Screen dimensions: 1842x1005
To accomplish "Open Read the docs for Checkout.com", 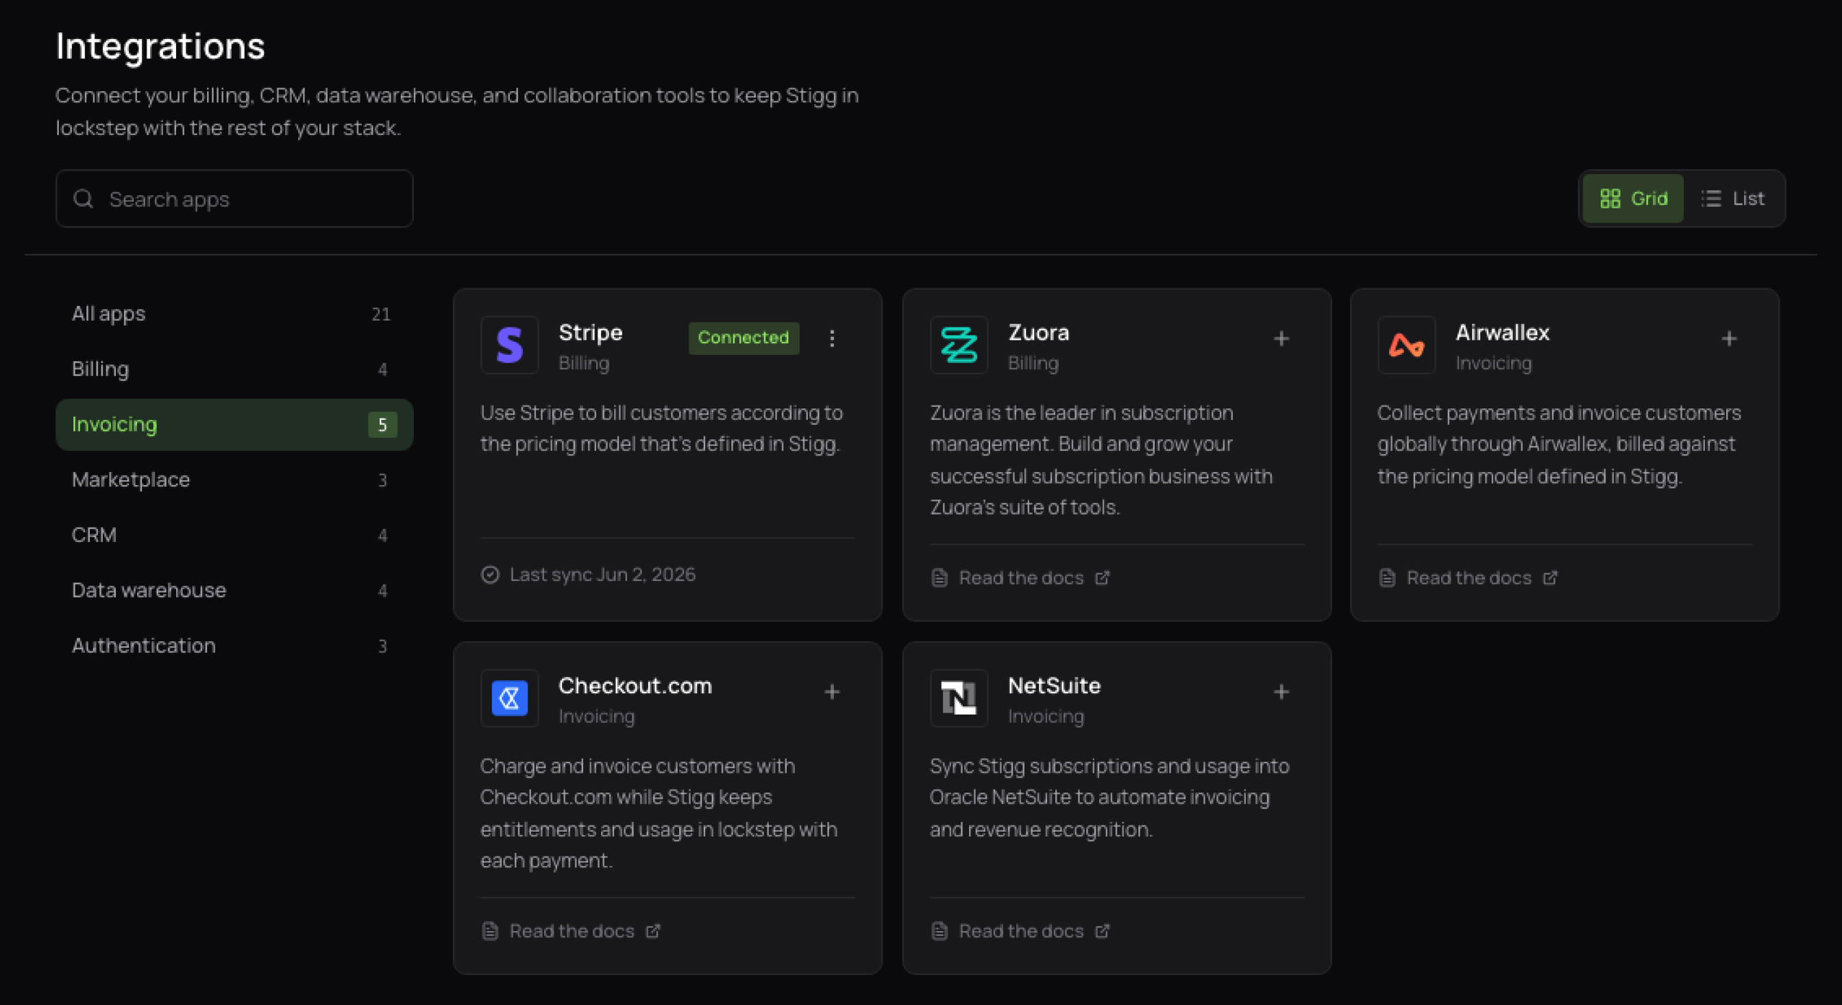I will [x=572, y=930].
